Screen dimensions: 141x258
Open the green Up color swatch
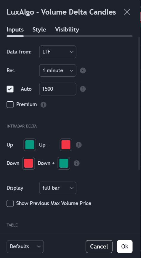tap(30, 145)
